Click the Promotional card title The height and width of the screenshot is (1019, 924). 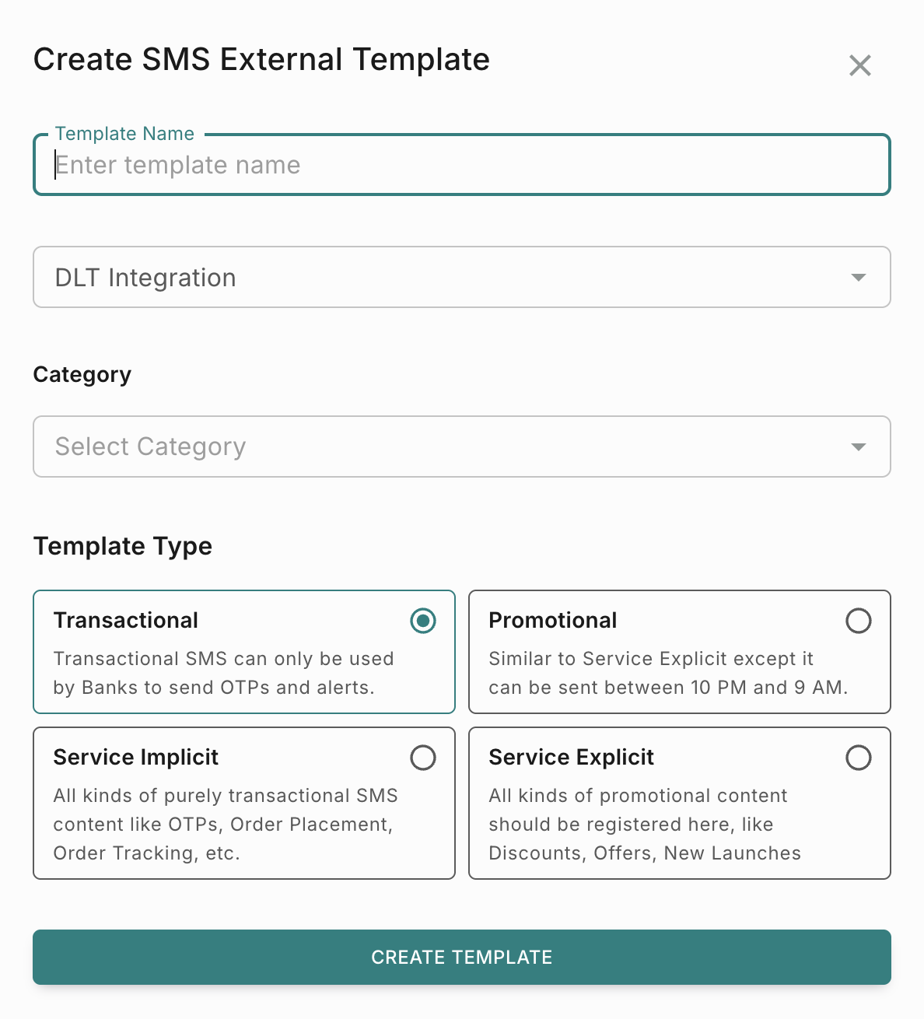click(x=553, y=620)
